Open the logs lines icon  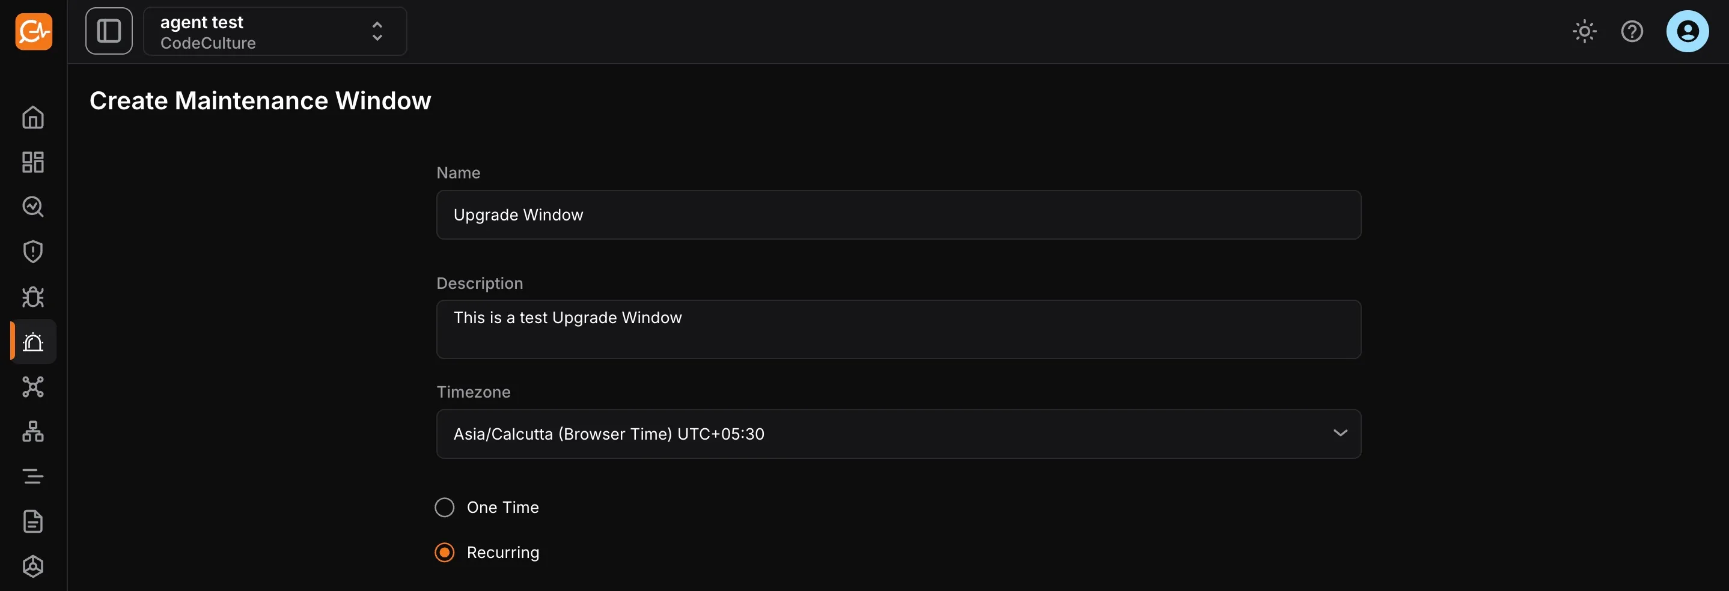pos(33,476)
